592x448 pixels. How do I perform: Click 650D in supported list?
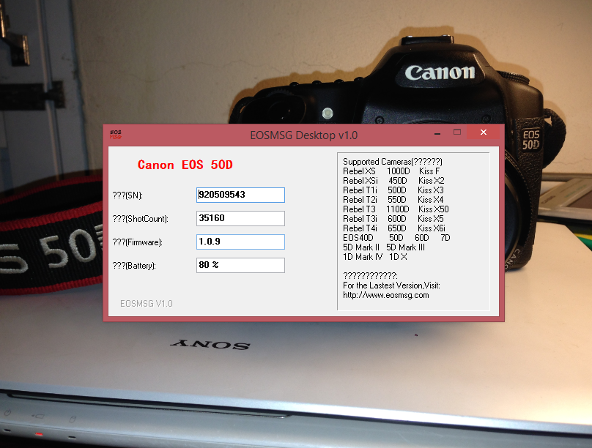tap(397, 228)
